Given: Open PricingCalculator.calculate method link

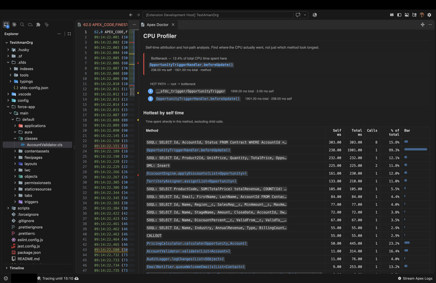Looking at the screenshot, I should [196, 244].
